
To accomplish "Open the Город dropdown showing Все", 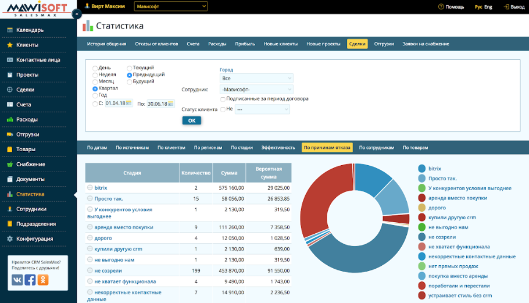I will [256, 79].
